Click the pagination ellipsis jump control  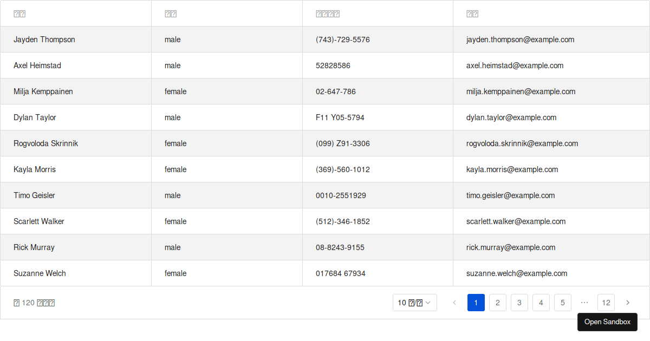click(x=584, y=303)
